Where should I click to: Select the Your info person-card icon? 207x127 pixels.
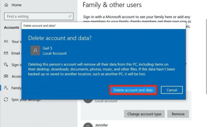[x=6, y=41]
